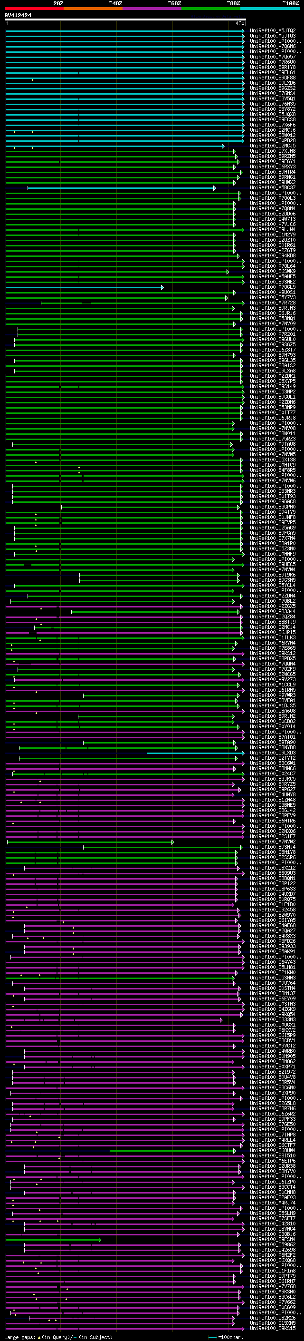Open hit UniRef100_A5JTQ3

coord(273,36)
